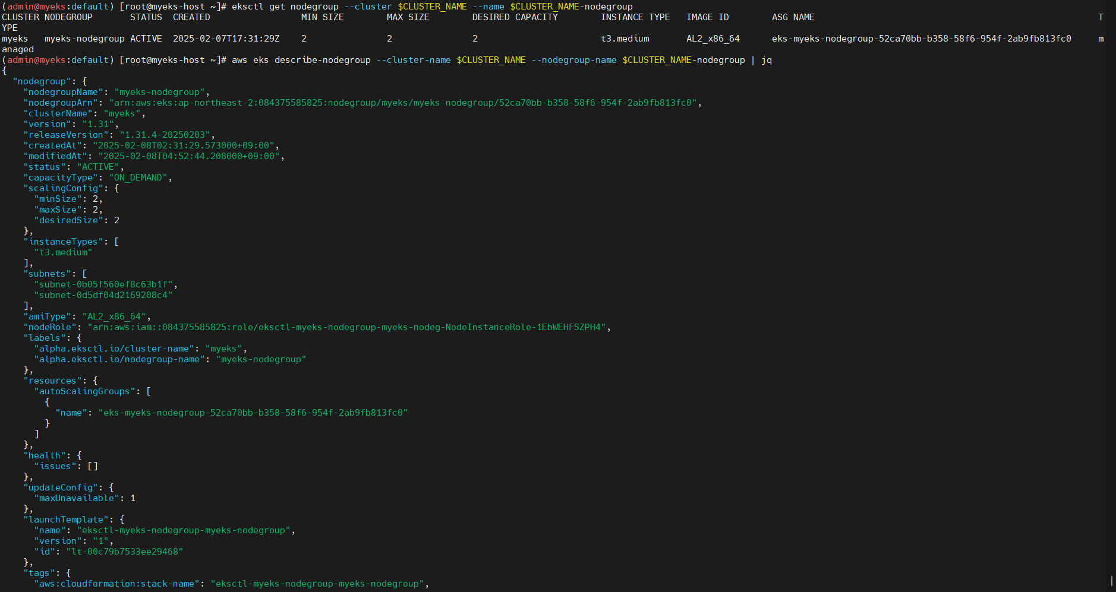Screen dimensions: 1116x592
Task: Click the "alpha.eksctl.io/nodegroup-name" label key
Action: coord(119,359)
